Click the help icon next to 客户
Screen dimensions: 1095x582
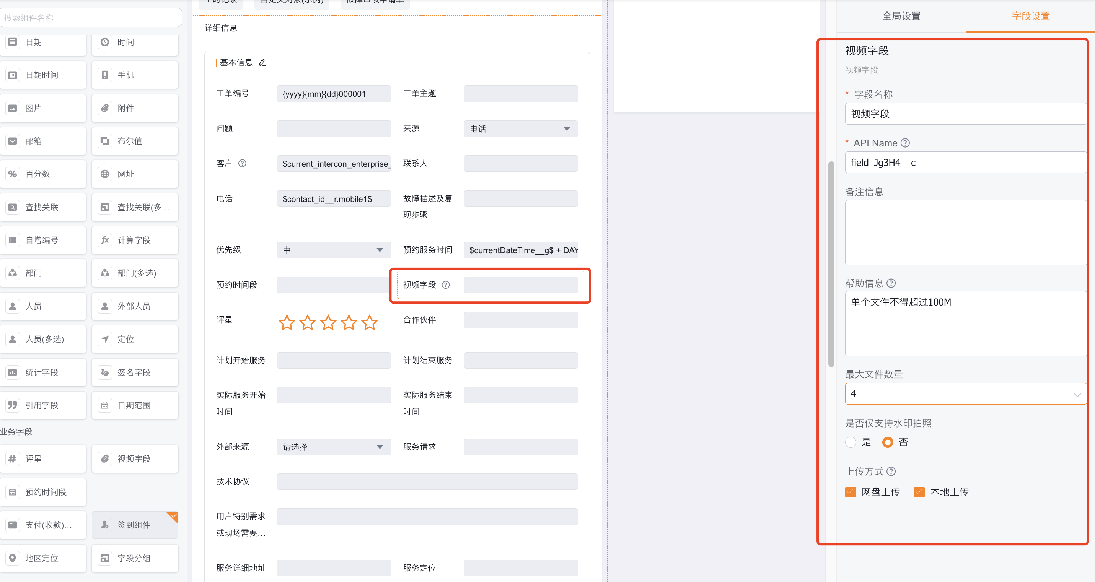[x=242, y=163]
